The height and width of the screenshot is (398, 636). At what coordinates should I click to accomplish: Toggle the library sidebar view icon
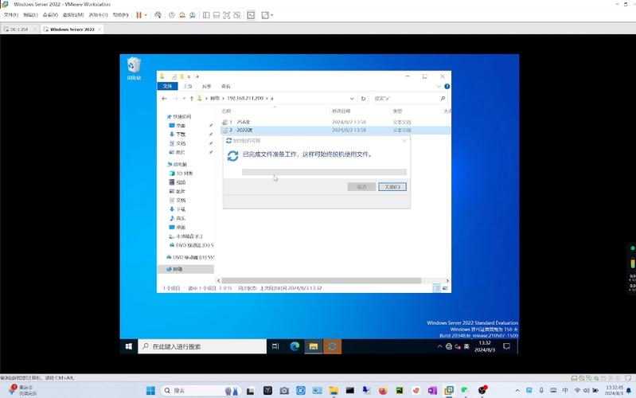click(x=206, y=15)
